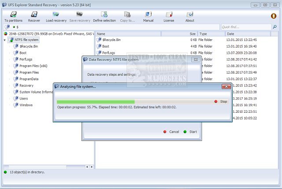282x189 pixels.
Task: Click the orange up-arrow icon
Action: coord(274,16)
